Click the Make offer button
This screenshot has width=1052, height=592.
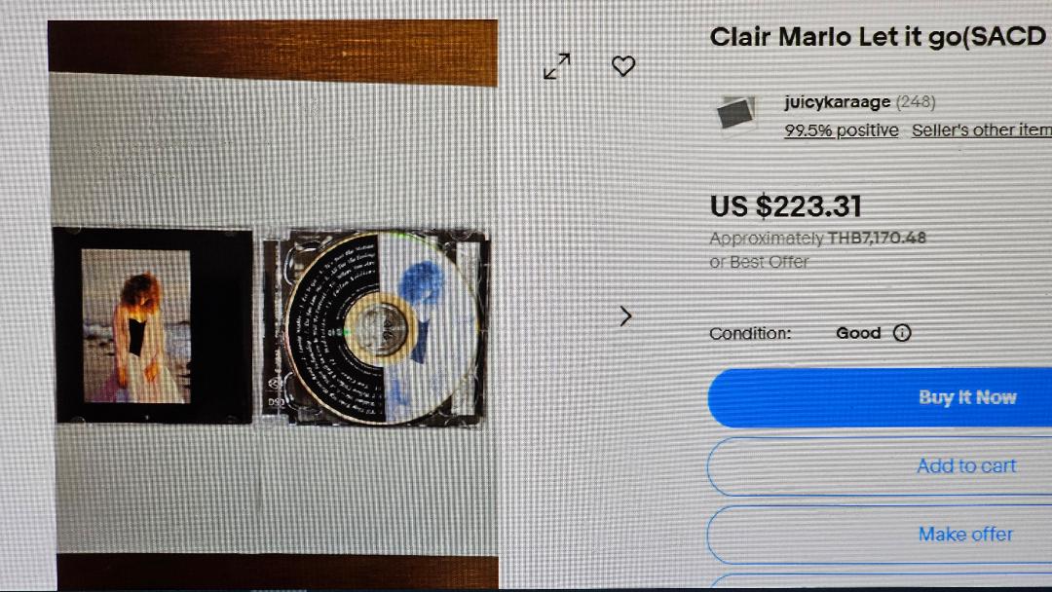tap(880, 535)
